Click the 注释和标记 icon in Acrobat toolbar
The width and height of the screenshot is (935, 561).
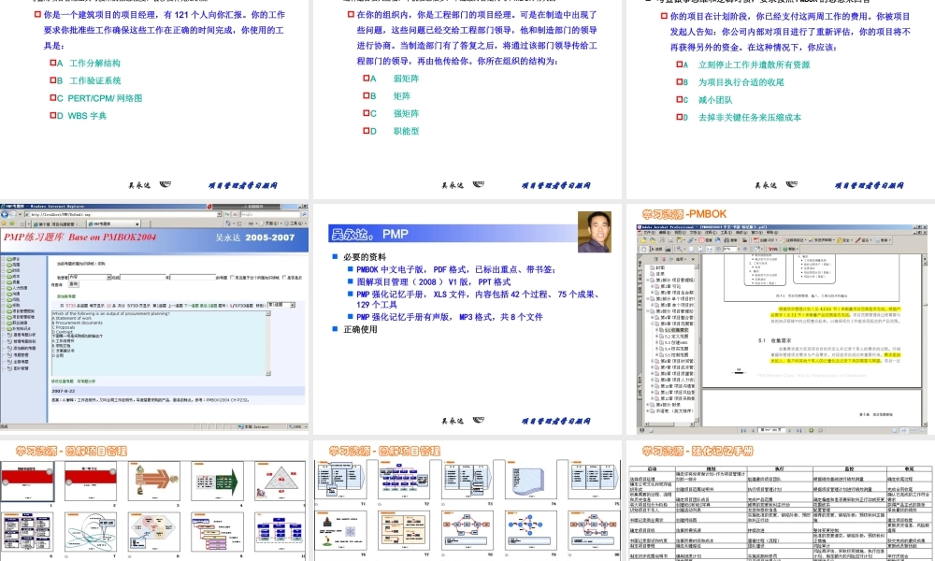coord(785,240)
